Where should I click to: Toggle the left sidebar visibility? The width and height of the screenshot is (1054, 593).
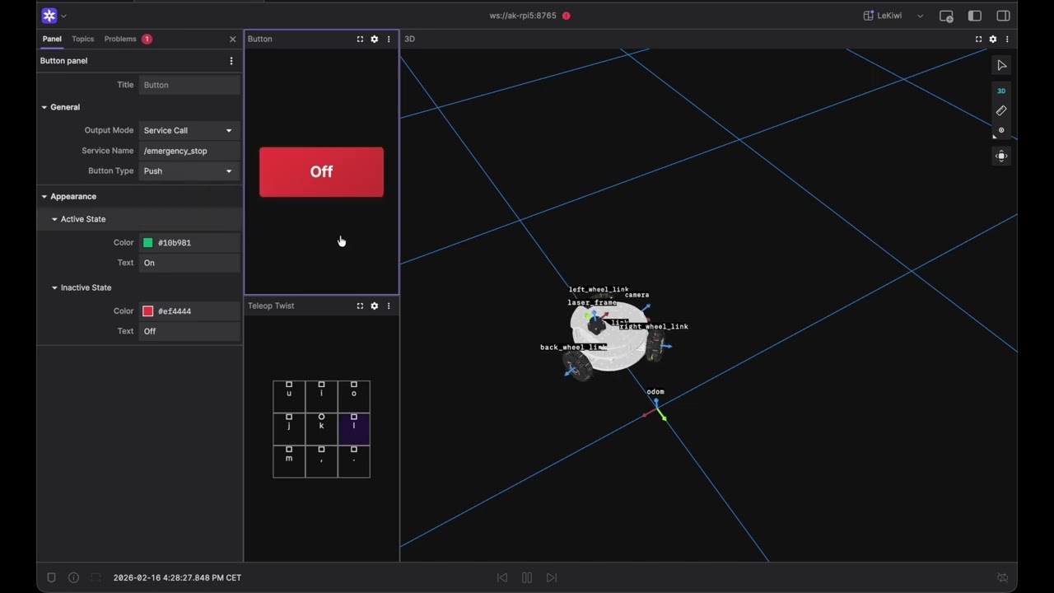click(975, 16)
